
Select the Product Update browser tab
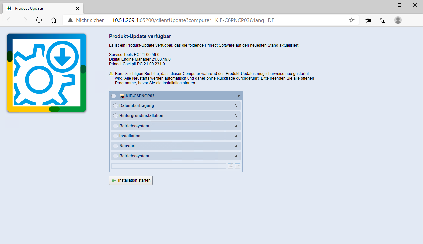43,8
